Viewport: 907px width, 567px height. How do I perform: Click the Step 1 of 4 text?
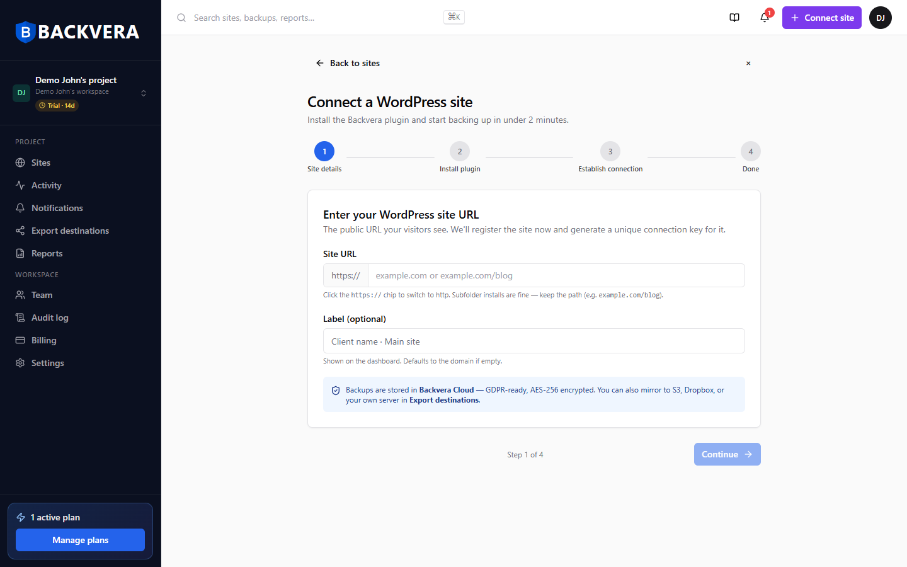(525, 455)
